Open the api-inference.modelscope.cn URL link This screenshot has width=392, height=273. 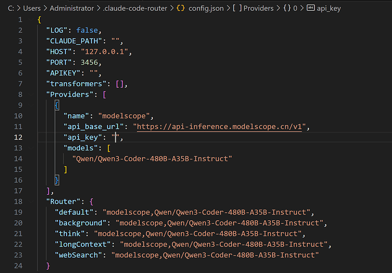pyautogui.click(x=219, y=127)
